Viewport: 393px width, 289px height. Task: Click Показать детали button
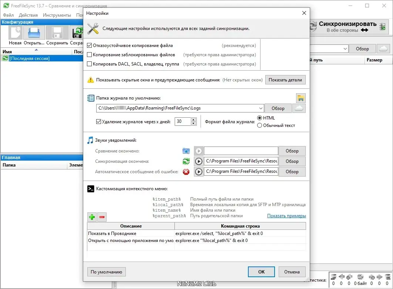[x=285, y=80]
